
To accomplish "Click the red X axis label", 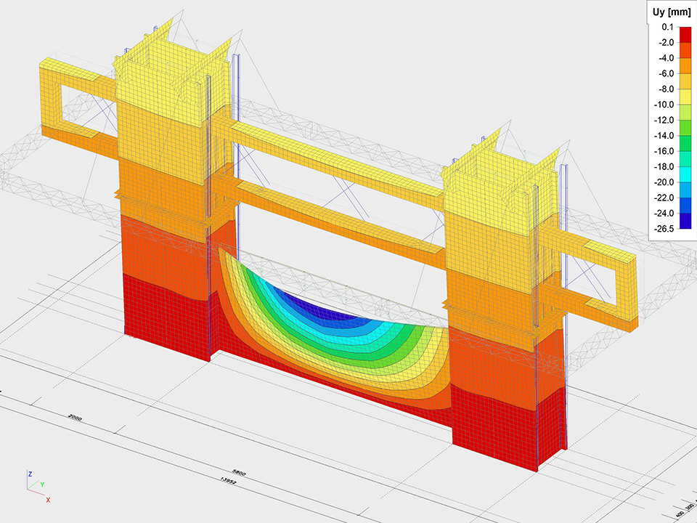I will pos(48,500).
